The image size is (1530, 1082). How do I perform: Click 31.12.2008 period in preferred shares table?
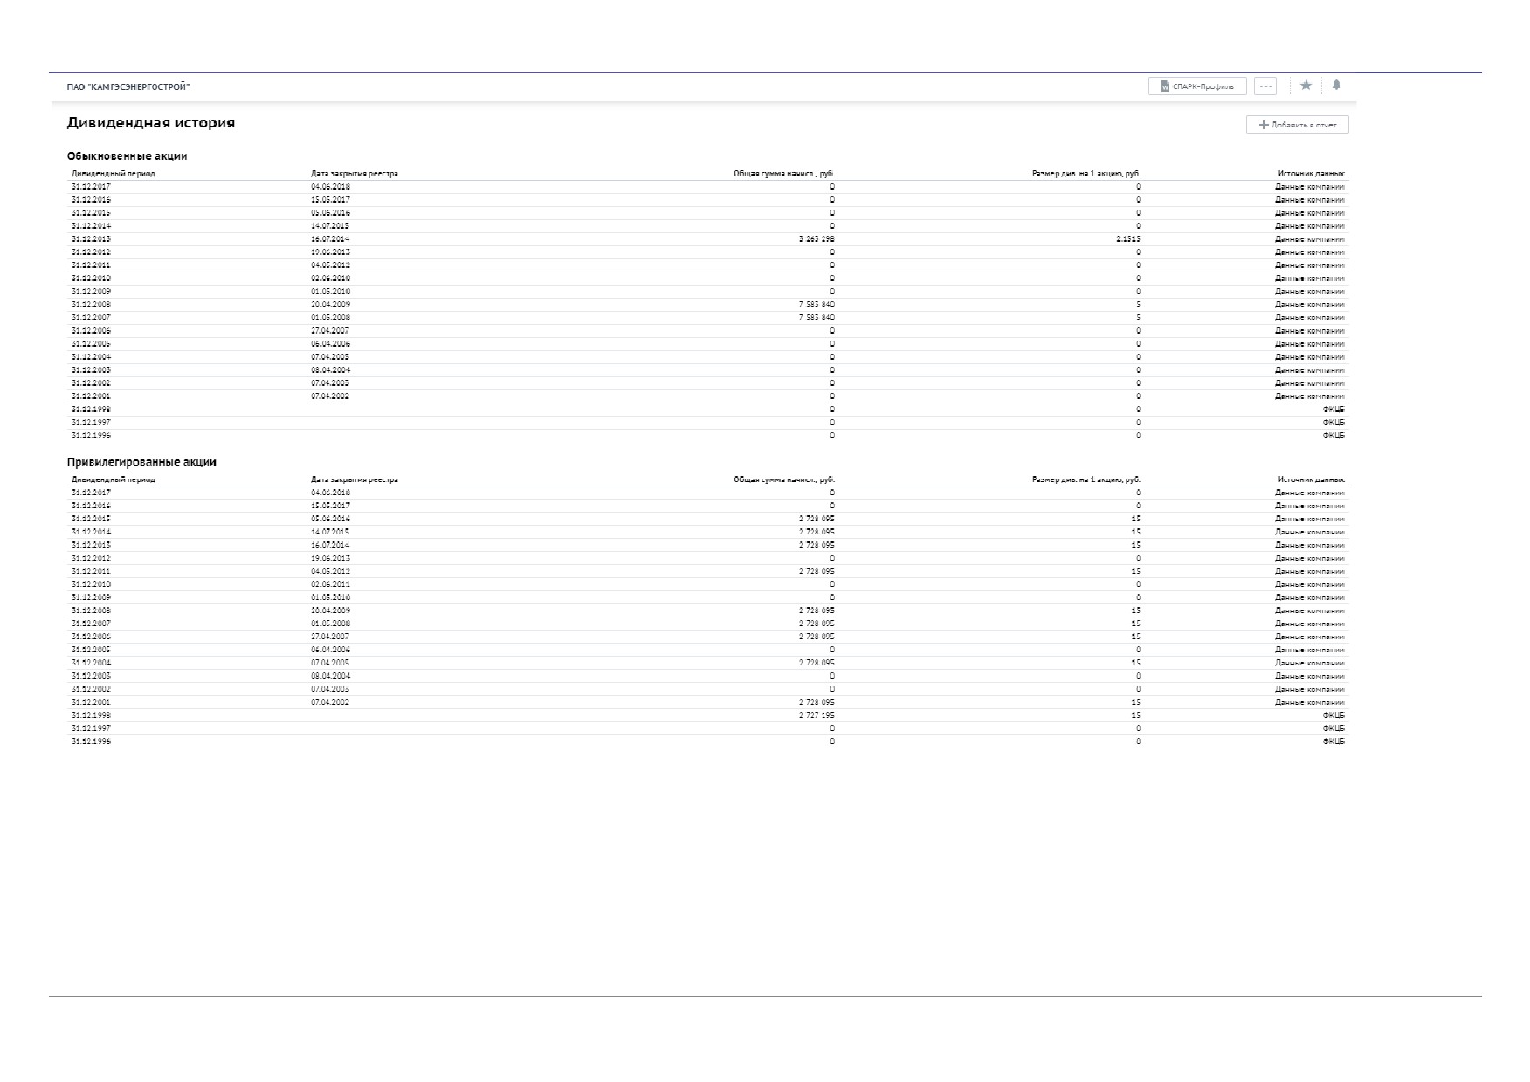coord(91,610)
